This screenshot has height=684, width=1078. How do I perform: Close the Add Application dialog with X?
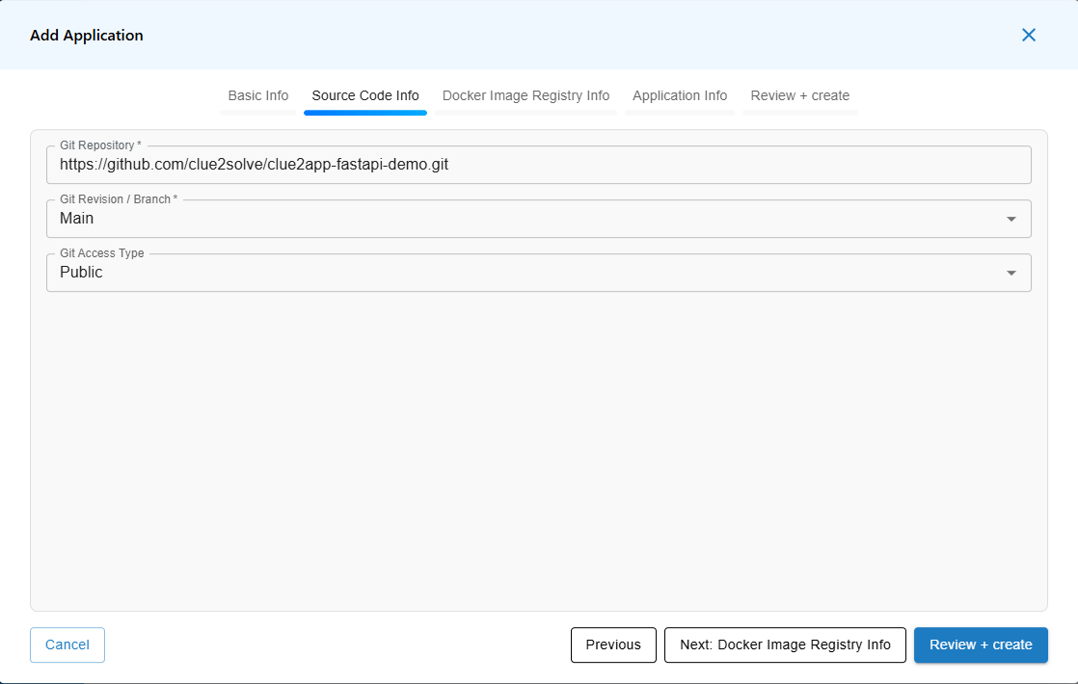pyautogui.click(x=1029, y=35)
